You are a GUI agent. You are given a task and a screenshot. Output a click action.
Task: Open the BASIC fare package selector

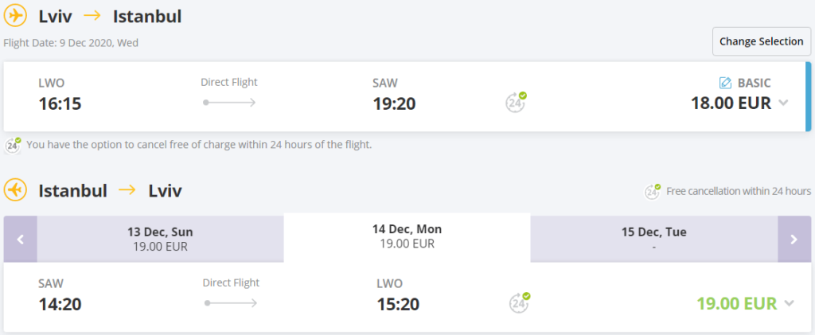(745, 83)
